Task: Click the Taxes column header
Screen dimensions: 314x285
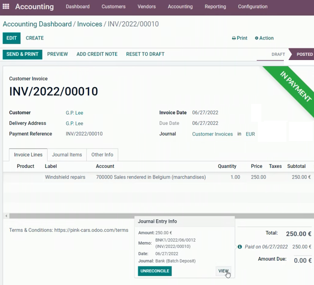Action: [275, 166]
